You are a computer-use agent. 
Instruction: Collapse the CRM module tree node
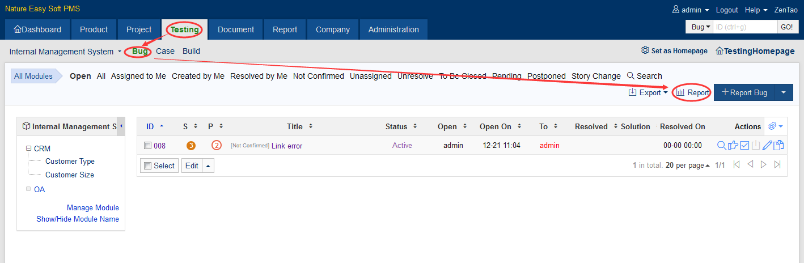point(28,149)
